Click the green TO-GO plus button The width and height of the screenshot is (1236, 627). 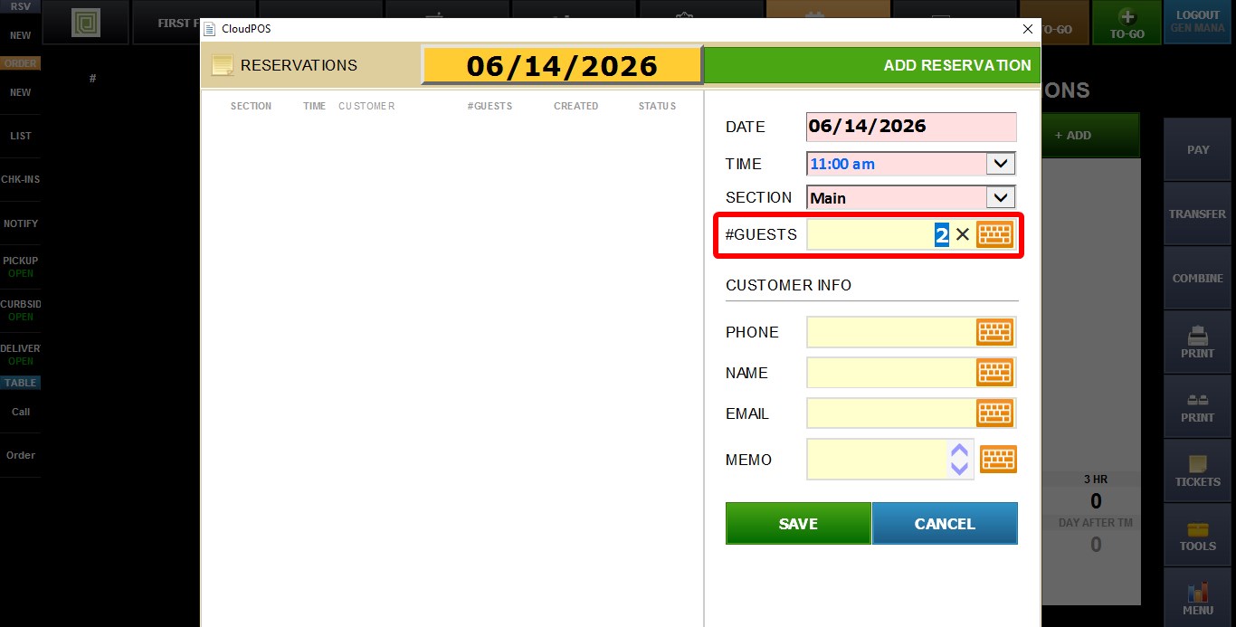tap(1127, 23)
